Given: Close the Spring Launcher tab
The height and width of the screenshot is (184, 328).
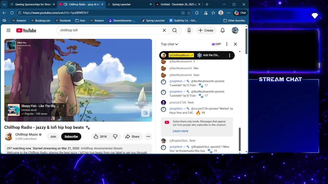Looking at the screenshot, I should coord(151,4).
